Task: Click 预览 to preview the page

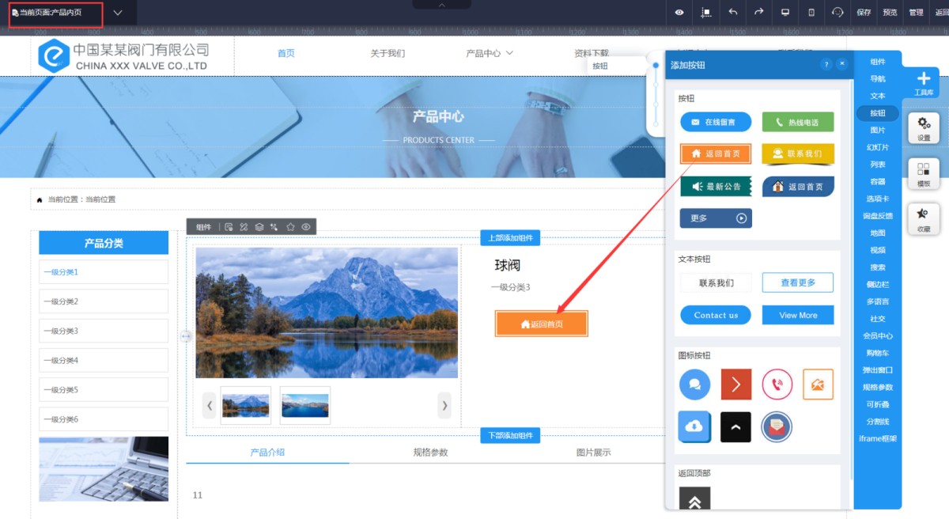Action: [x=890, y=12]
